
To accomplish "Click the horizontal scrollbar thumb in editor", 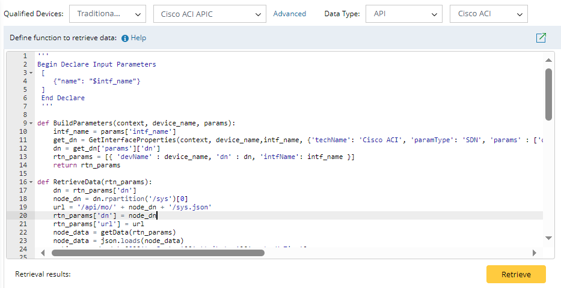I will pos(158,253).
